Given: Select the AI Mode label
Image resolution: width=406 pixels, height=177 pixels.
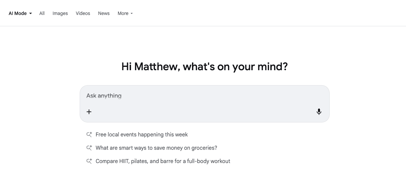Looking at the screenshot, I should coord(18,14).
